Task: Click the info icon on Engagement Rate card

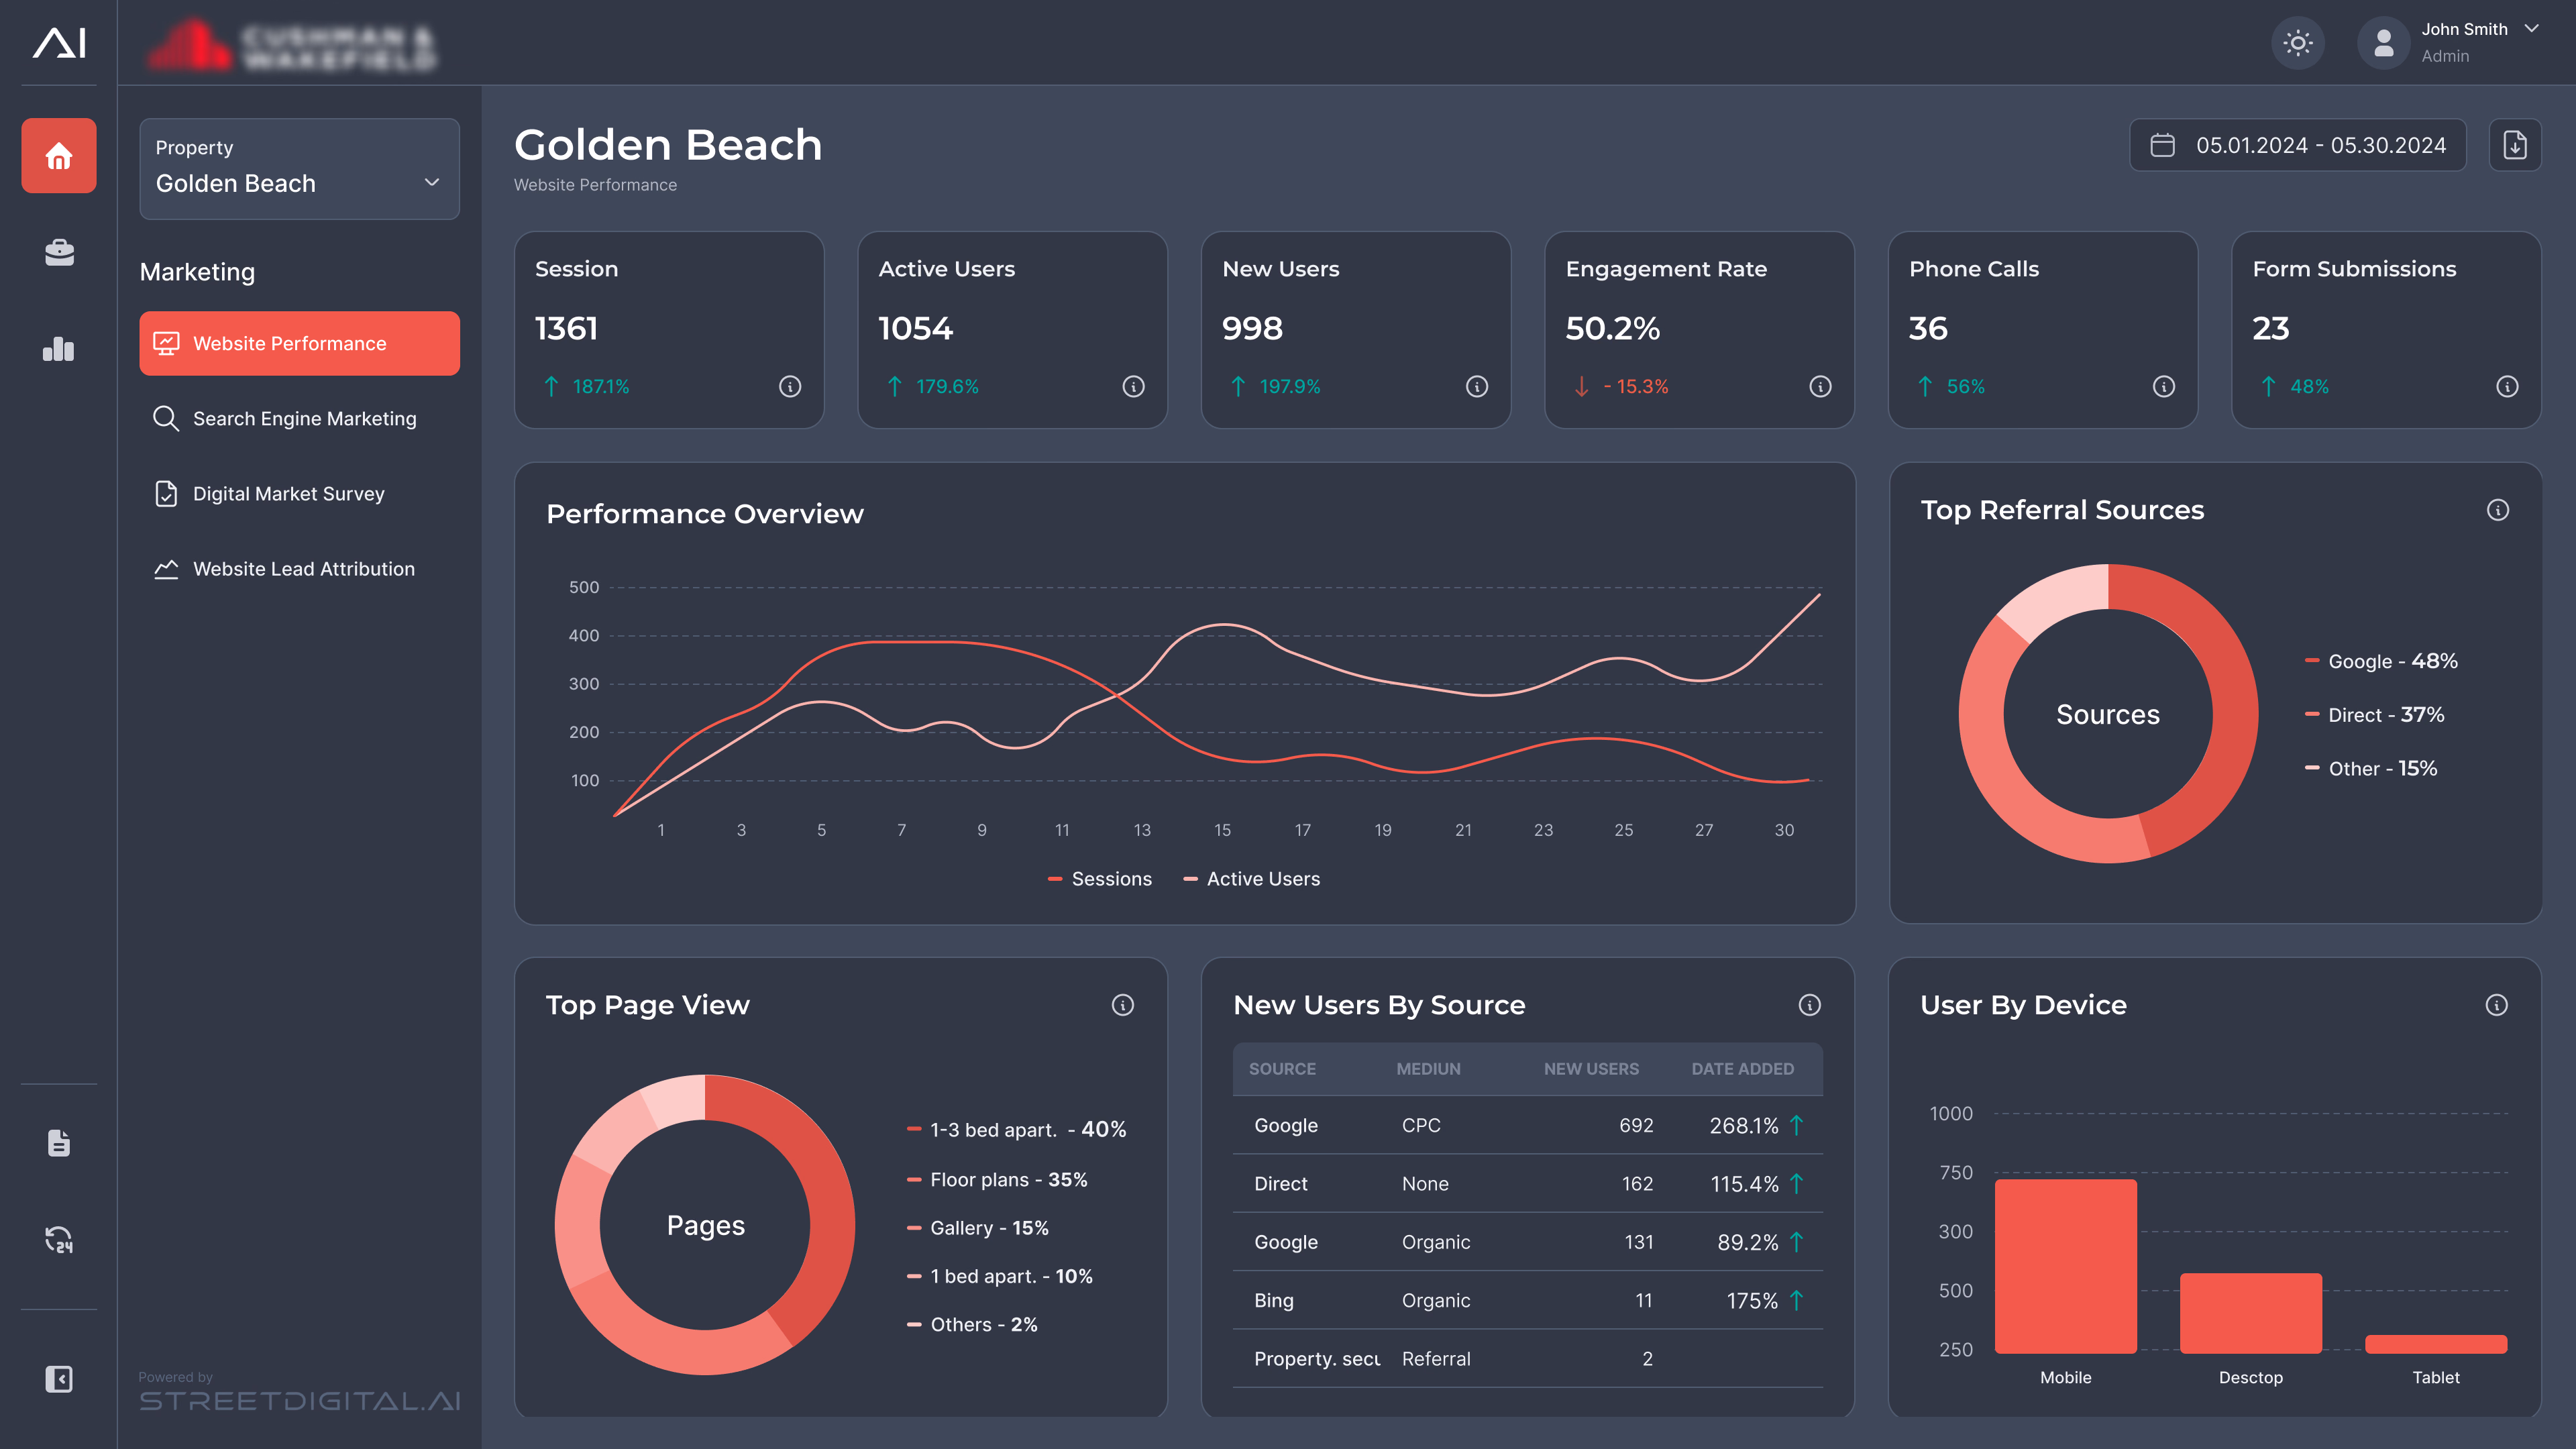Action: coord(1820,386)
